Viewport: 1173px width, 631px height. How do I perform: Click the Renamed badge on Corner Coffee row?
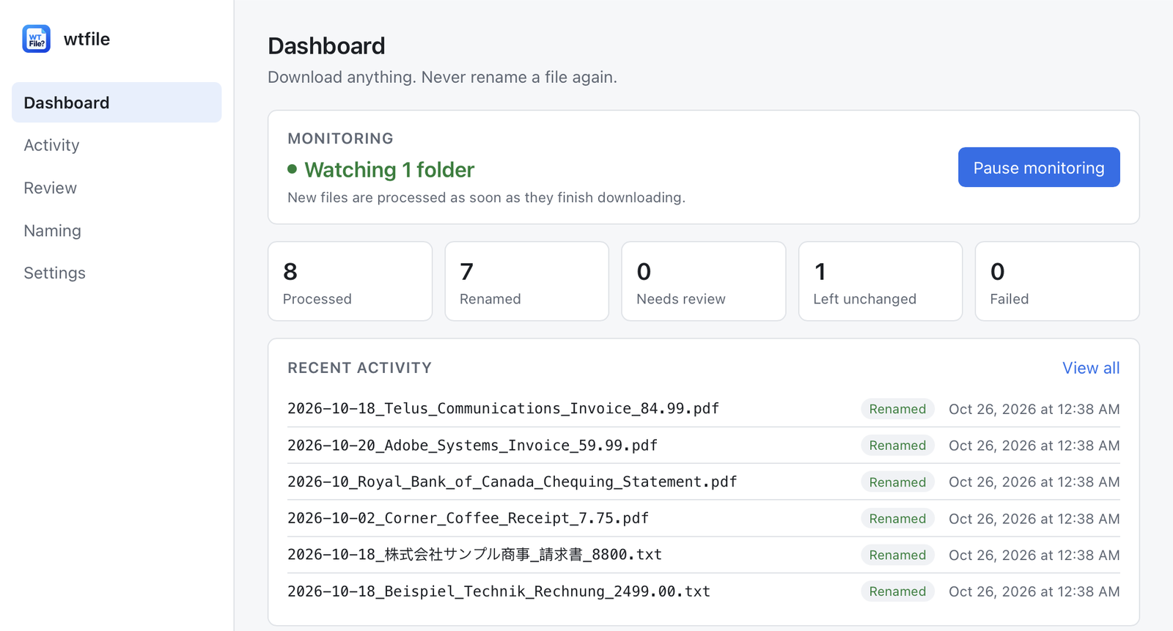897,519
